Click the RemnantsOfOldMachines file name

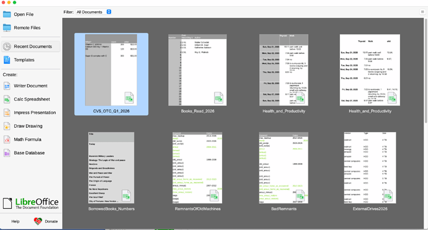pos(198,209)
